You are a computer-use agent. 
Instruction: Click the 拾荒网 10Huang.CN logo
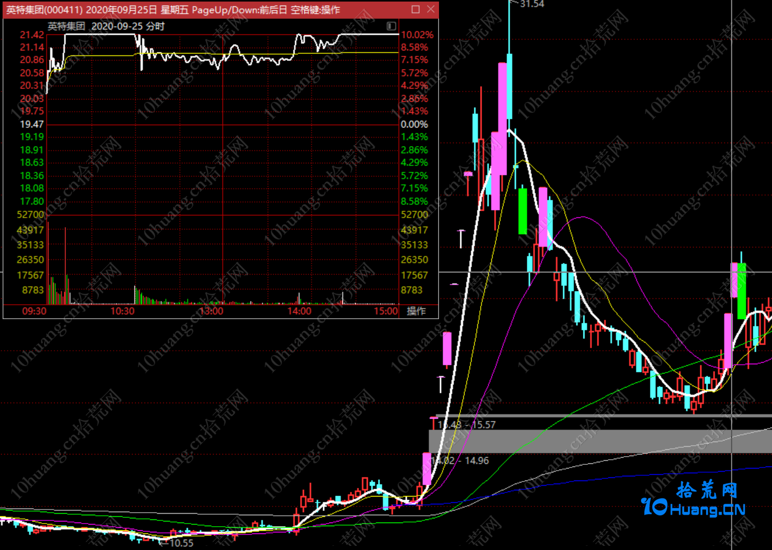tap(694, 499)
